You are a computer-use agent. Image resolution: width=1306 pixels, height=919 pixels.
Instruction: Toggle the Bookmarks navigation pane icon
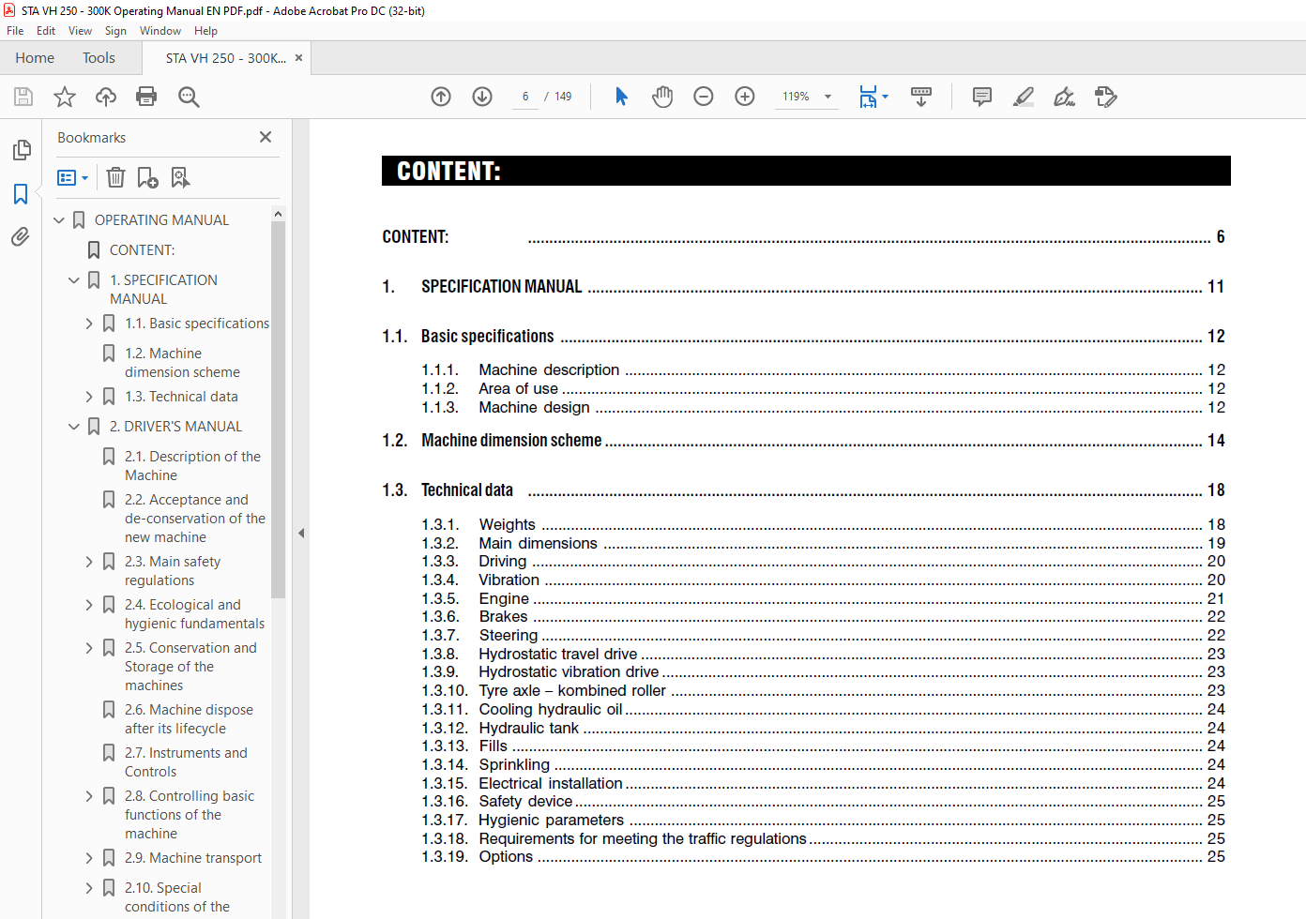point(21,194)
